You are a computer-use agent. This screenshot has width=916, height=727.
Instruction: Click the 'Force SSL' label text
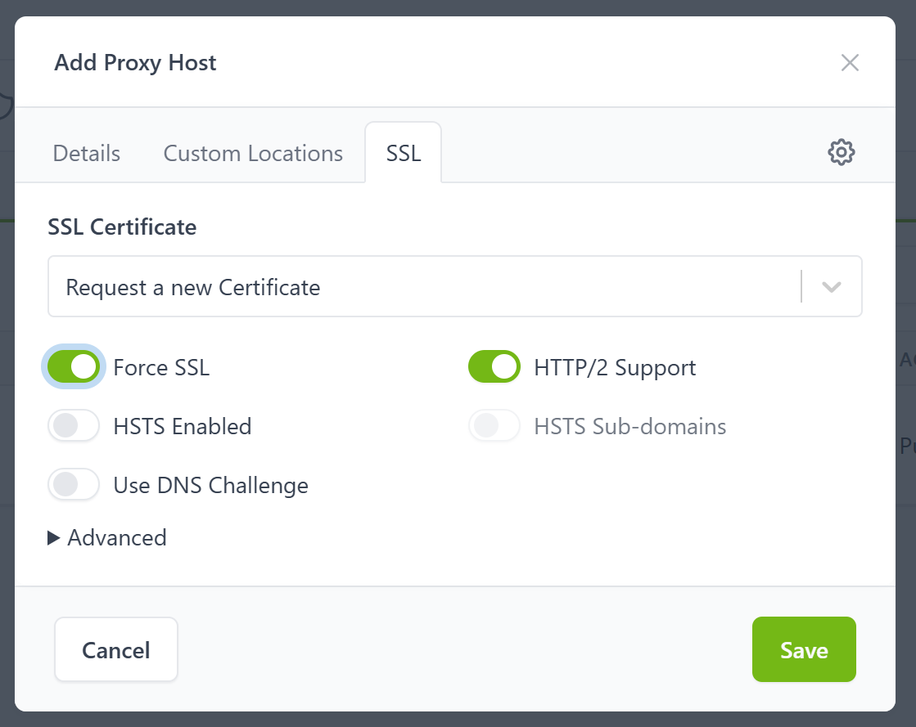161,368
